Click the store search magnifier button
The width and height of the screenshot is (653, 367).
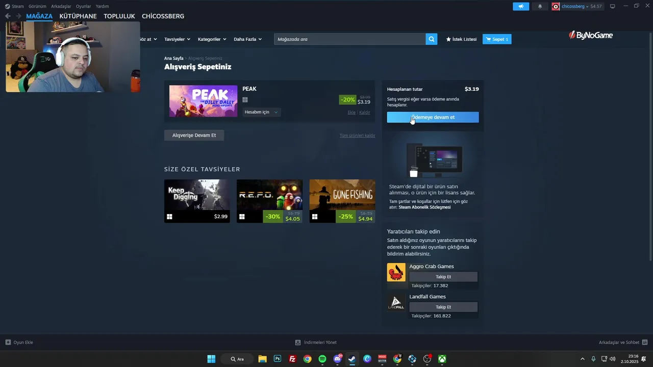[432, 39]
